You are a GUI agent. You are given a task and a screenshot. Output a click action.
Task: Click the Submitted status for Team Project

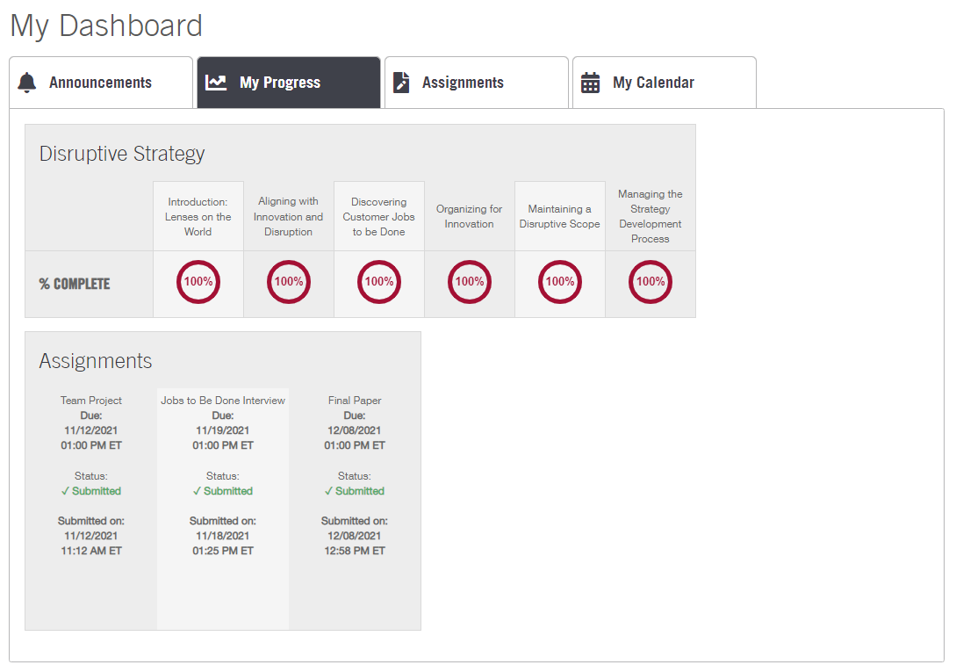(90, 490)
